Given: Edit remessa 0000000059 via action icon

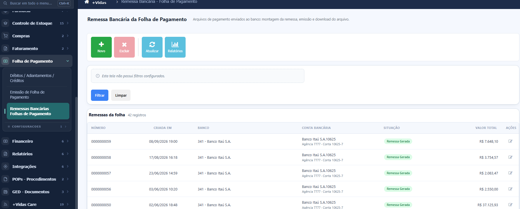Looking at the screenshot, I should click(x=510, y=141).
